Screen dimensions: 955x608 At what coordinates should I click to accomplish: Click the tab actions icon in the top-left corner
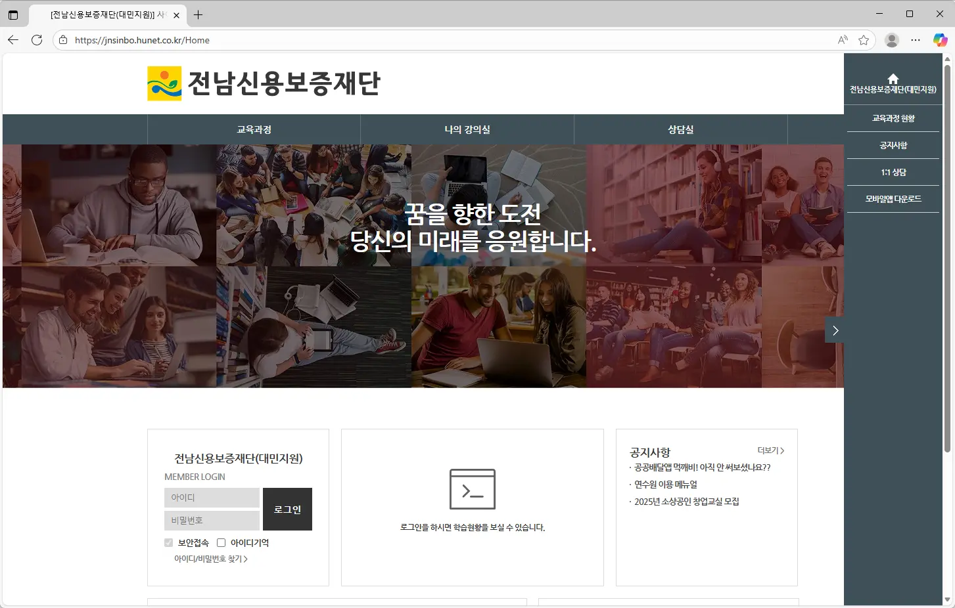(x=13, y=14)
